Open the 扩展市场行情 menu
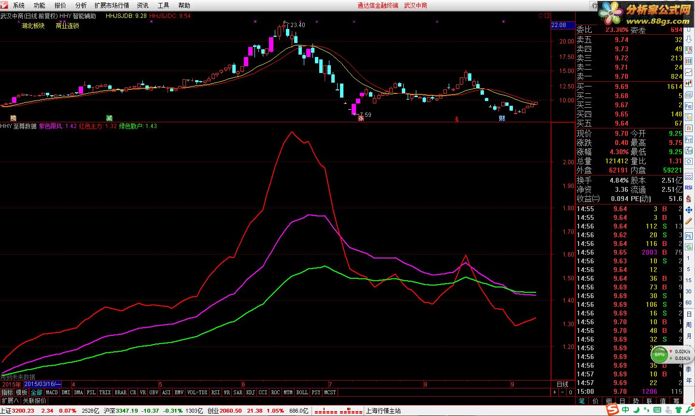This screenshot has height=416, width=695. [112, 5]
